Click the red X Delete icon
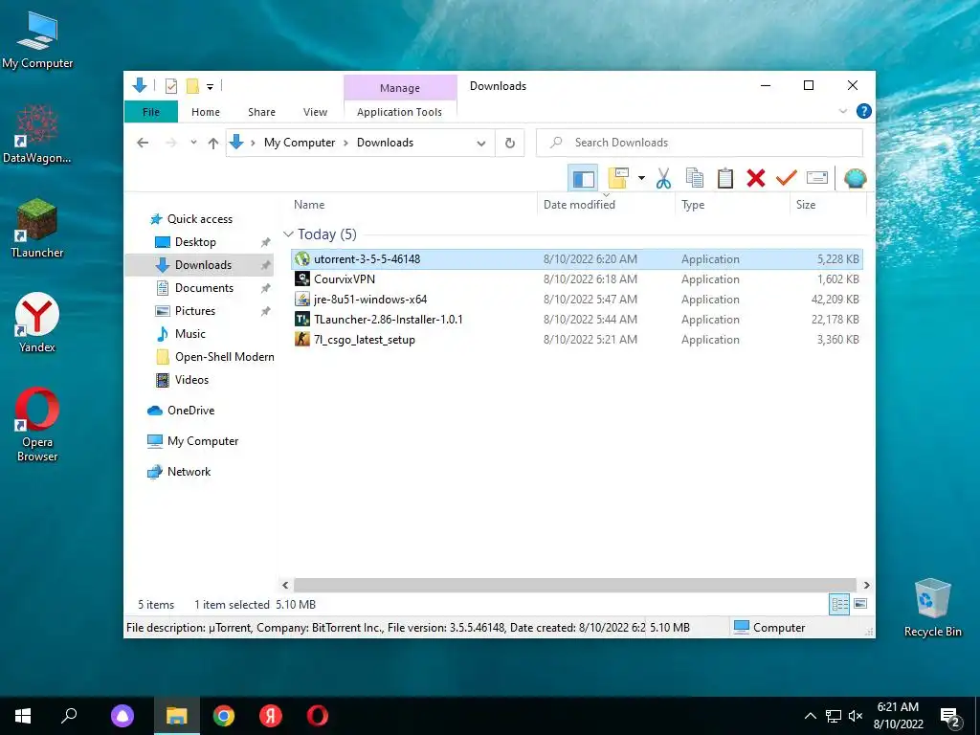Image resolution: width=980 pixels, height=735 pixels. (x=756, y=179)
